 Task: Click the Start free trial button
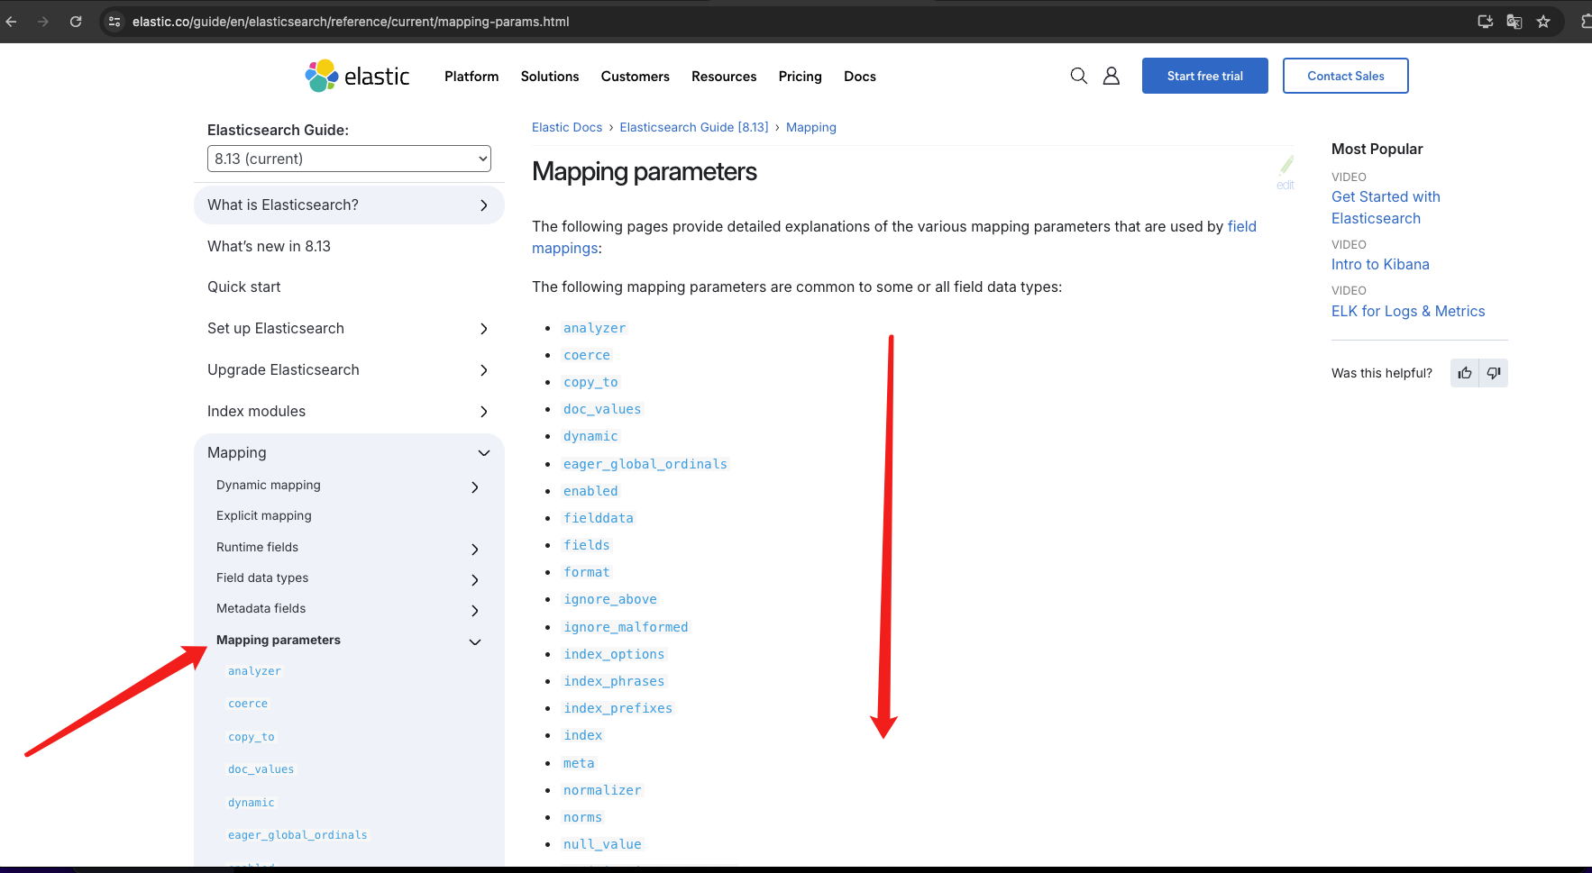[1205, 76]
